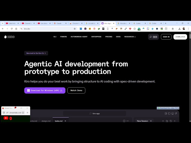Click the streamlabs.com address field
The height and width of the screenshot is (143, 191).
click(15, 113)
